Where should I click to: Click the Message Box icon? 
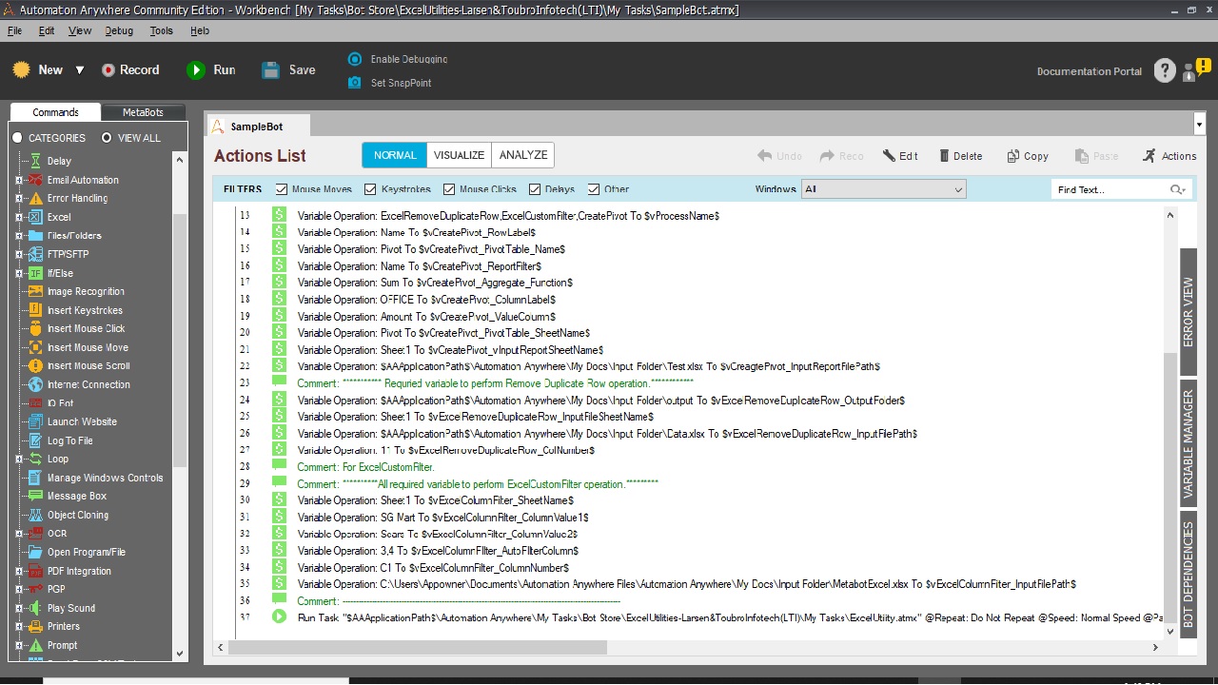pos(35,496)
